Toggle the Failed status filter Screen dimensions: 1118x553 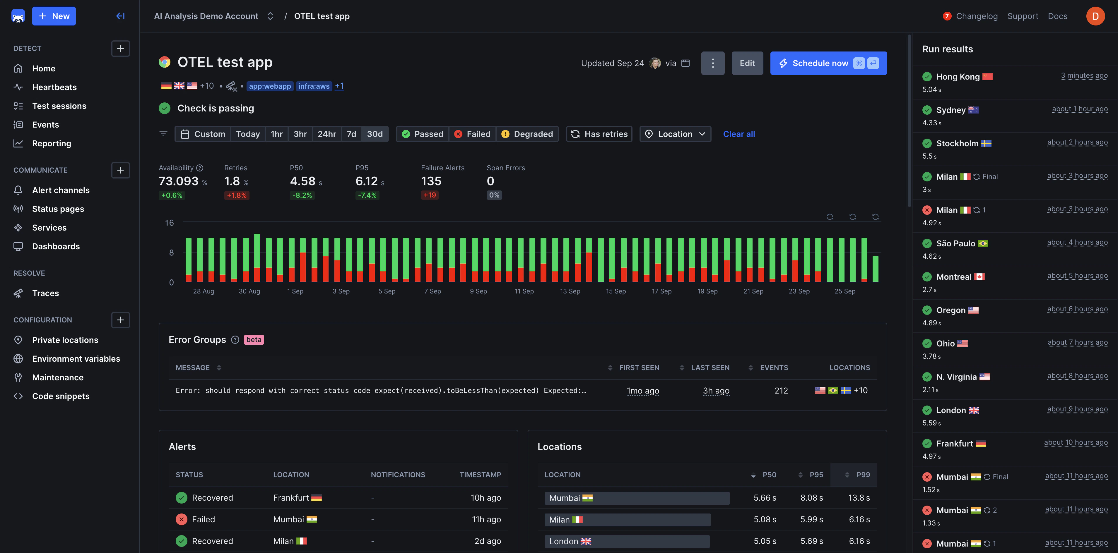(472, 134)
